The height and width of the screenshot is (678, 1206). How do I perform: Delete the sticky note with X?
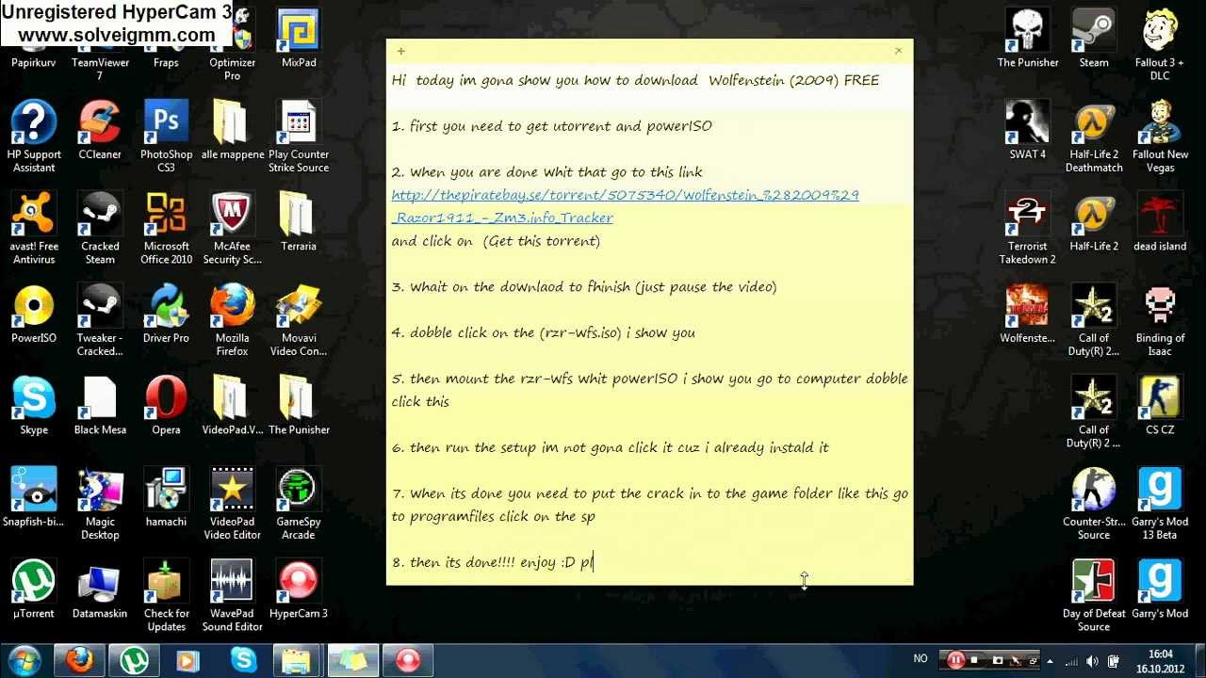tap(898, 51)
